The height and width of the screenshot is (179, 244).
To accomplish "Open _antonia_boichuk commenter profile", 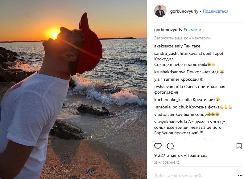I will coord(171,107).
